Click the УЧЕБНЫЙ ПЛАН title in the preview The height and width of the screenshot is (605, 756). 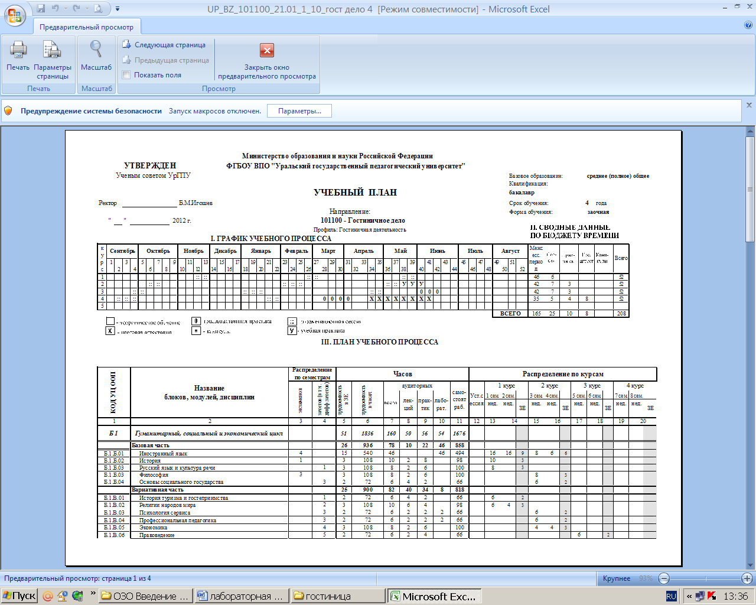point(355,193)
